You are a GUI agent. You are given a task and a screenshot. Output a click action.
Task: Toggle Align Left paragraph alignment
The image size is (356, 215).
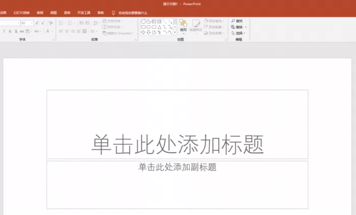click(61, 31)
